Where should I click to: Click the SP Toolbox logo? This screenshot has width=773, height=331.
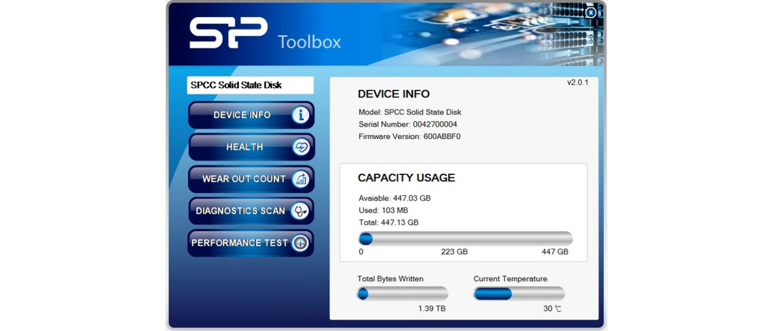[x=265, y=34]
